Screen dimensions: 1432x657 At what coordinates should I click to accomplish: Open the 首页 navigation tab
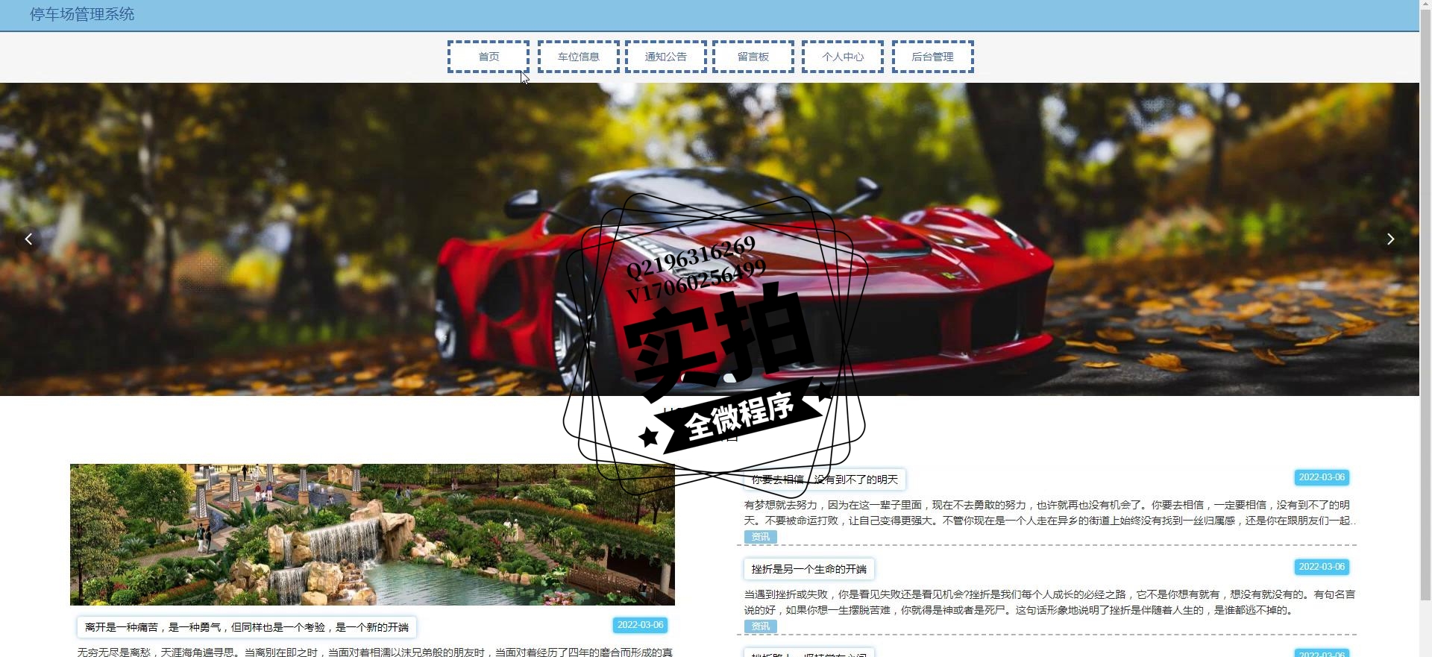489,57
